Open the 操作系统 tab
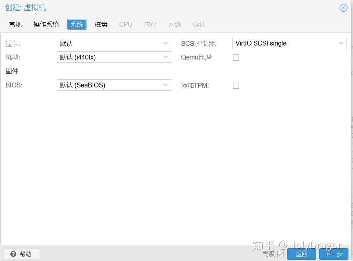Image resolution: width=353 pixels, height=261 pixels. [46, 24]
